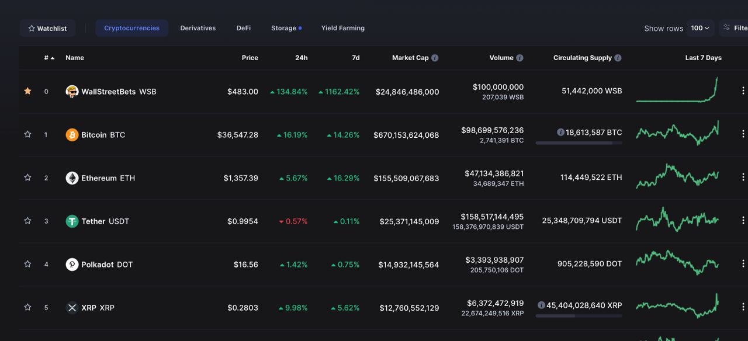Star Tether to add to watchlist

pos(27,221)
